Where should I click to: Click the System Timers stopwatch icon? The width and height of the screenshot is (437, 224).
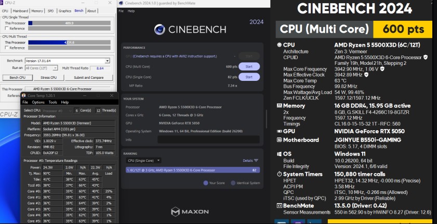(279, 174)
